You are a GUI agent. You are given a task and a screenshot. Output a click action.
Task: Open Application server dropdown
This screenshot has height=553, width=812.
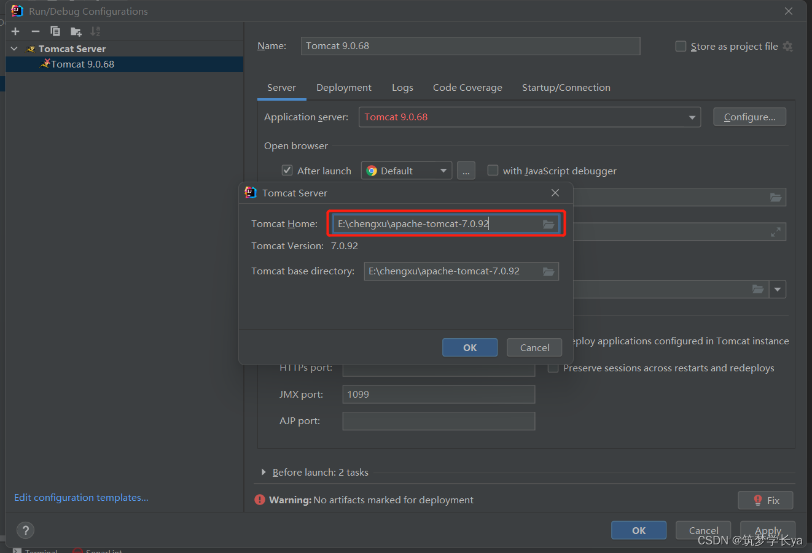pyautogui.click(x=692, y=117)
